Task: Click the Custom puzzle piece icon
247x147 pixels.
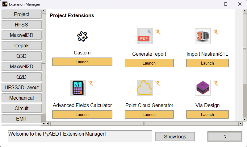Action: click(82, 36)
